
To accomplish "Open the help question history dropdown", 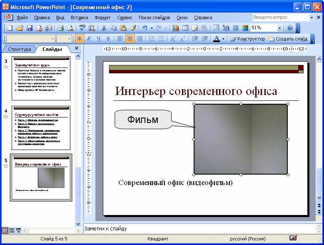I will pyautogui.click(x=312, y=17).
